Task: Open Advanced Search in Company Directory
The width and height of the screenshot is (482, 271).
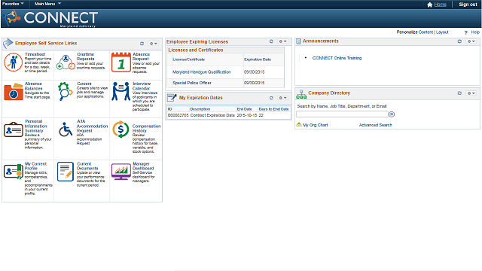Action: (375, 125)
